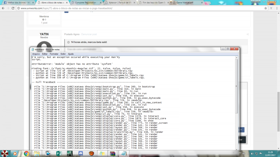Open a new Chrome tab
Image resolution: width=280 pixels, height=157 pixels.
pyautogui.click(x=208, y=3)
